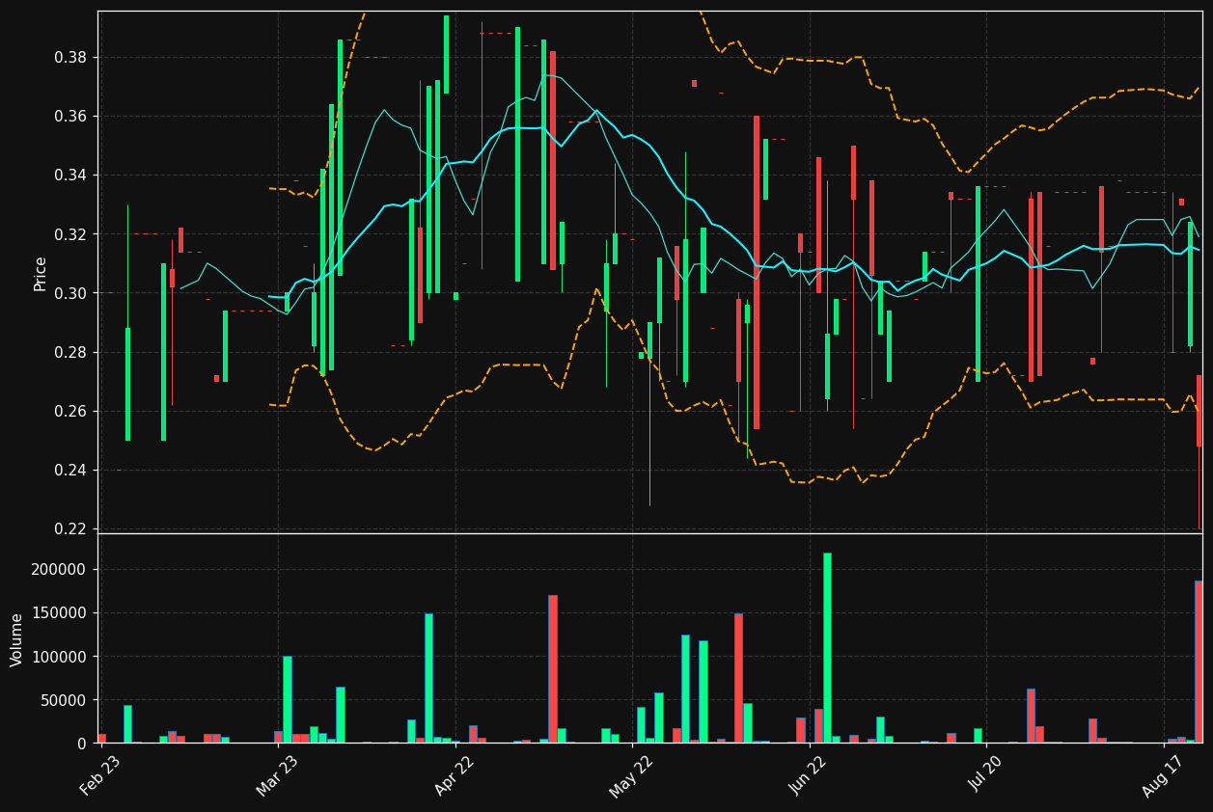
Task: Click the 0.38 price tick label
Action: point(72,58)
